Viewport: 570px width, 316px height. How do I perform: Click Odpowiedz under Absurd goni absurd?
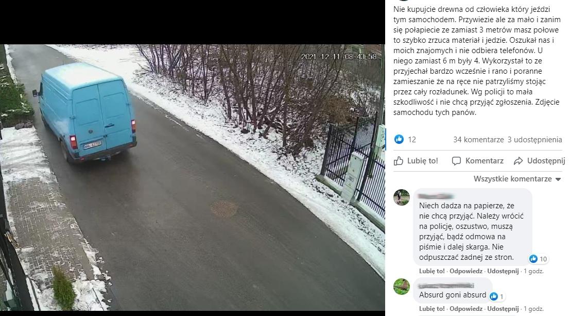(x=466, y=309)
